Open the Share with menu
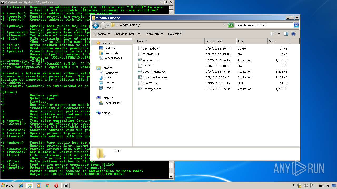Viewport: 337px width, 189px height. click(154, 34)
